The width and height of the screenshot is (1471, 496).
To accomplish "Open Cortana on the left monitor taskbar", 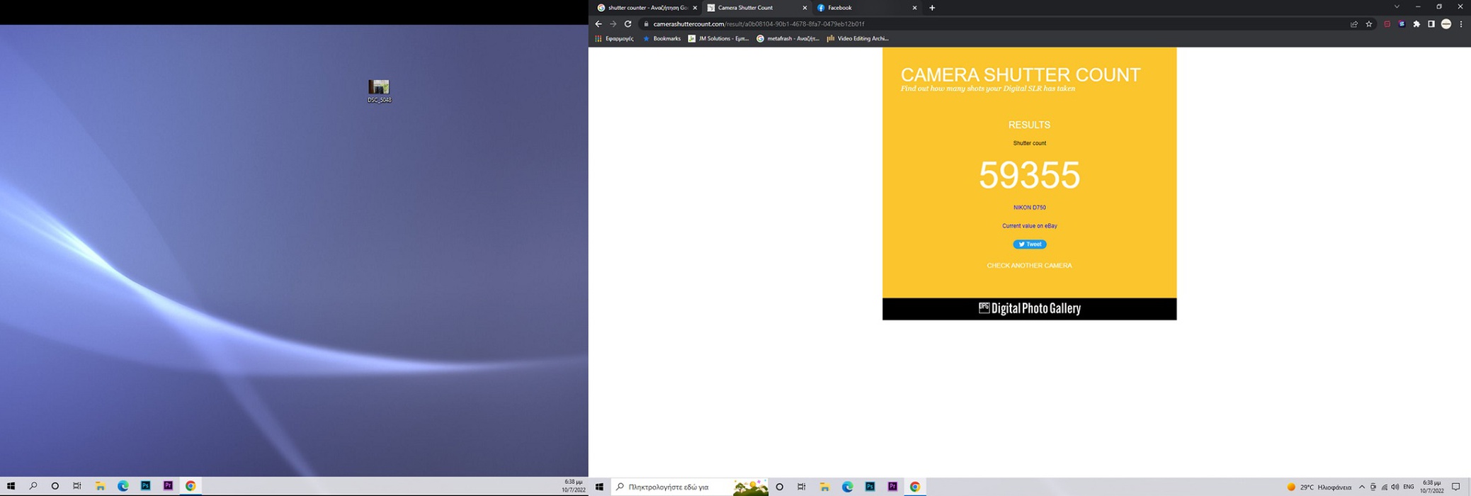I will (x=55, y=486).
